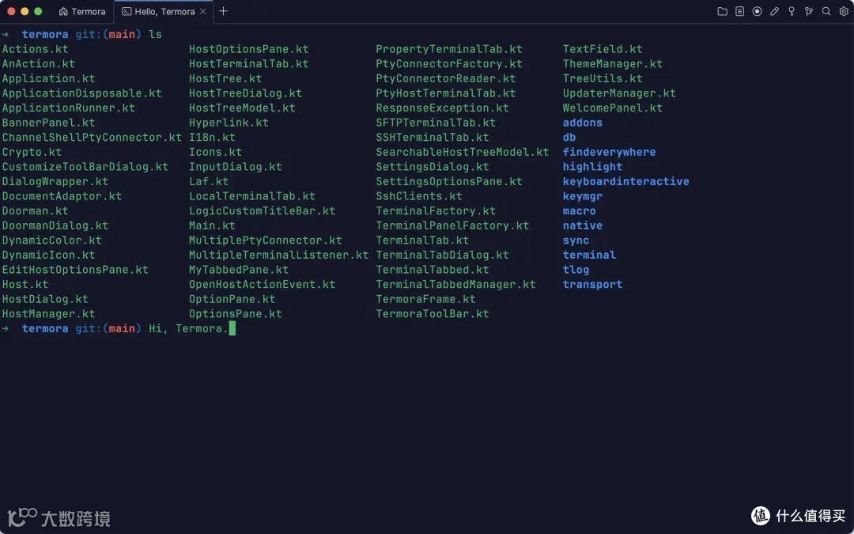Click the branch-shaped toolbar icon
854x534 pixels.
(x=809, y=11)
